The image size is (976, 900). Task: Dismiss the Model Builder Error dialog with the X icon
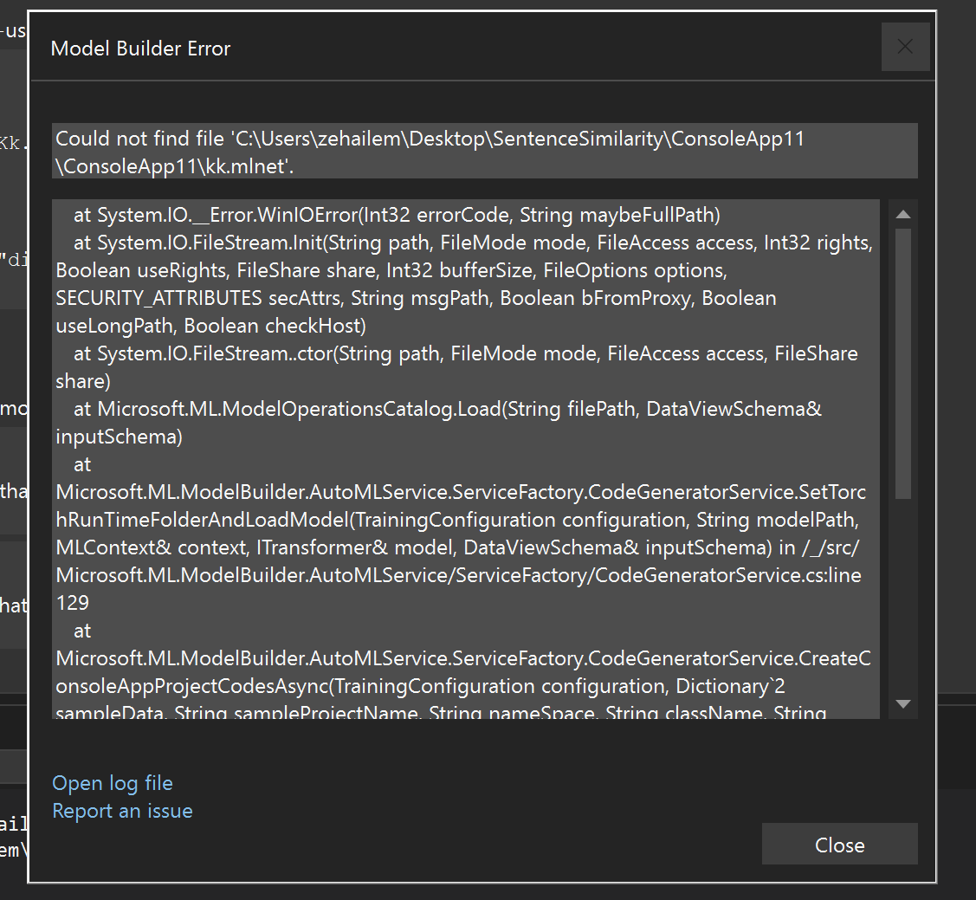coord(906,46)
